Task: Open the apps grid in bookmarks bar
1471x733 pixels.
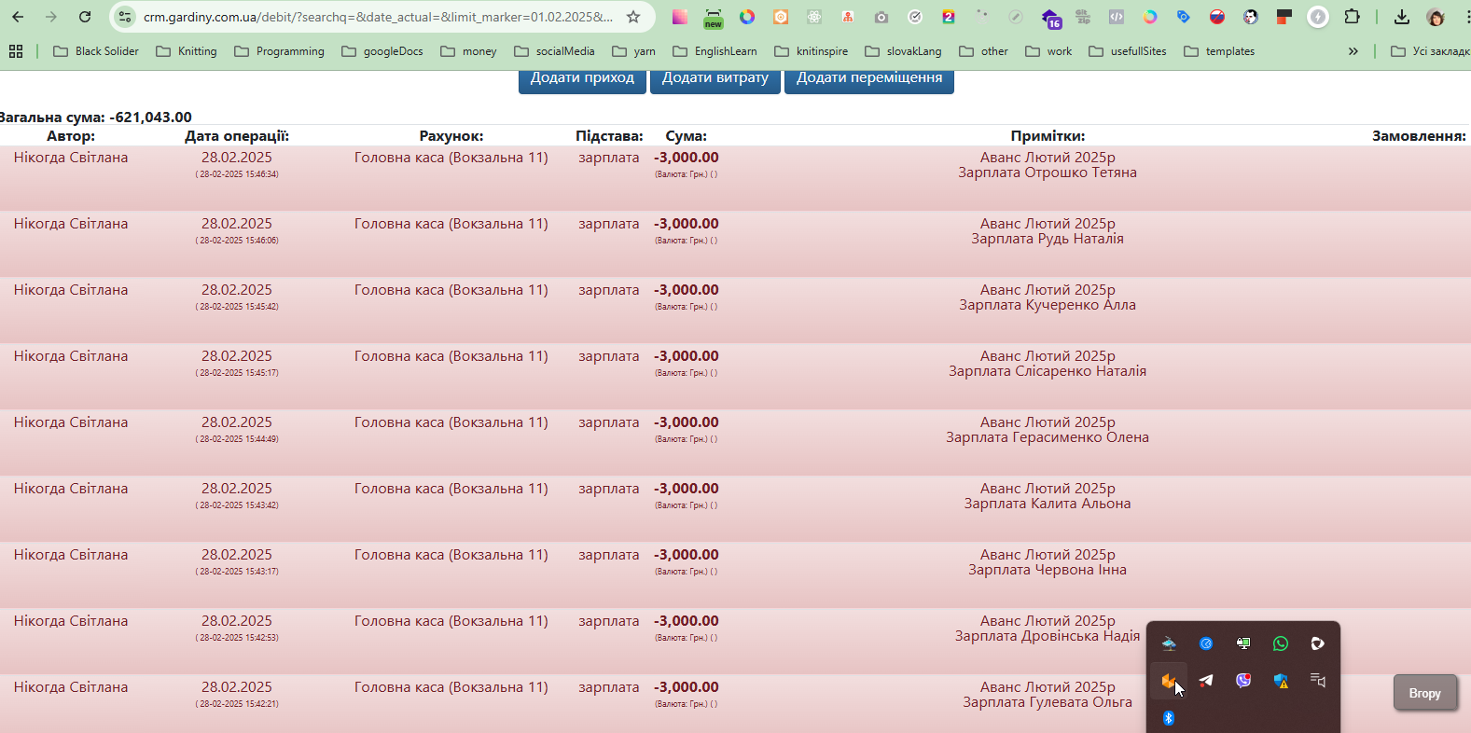Action: click(x=16, y=51)
